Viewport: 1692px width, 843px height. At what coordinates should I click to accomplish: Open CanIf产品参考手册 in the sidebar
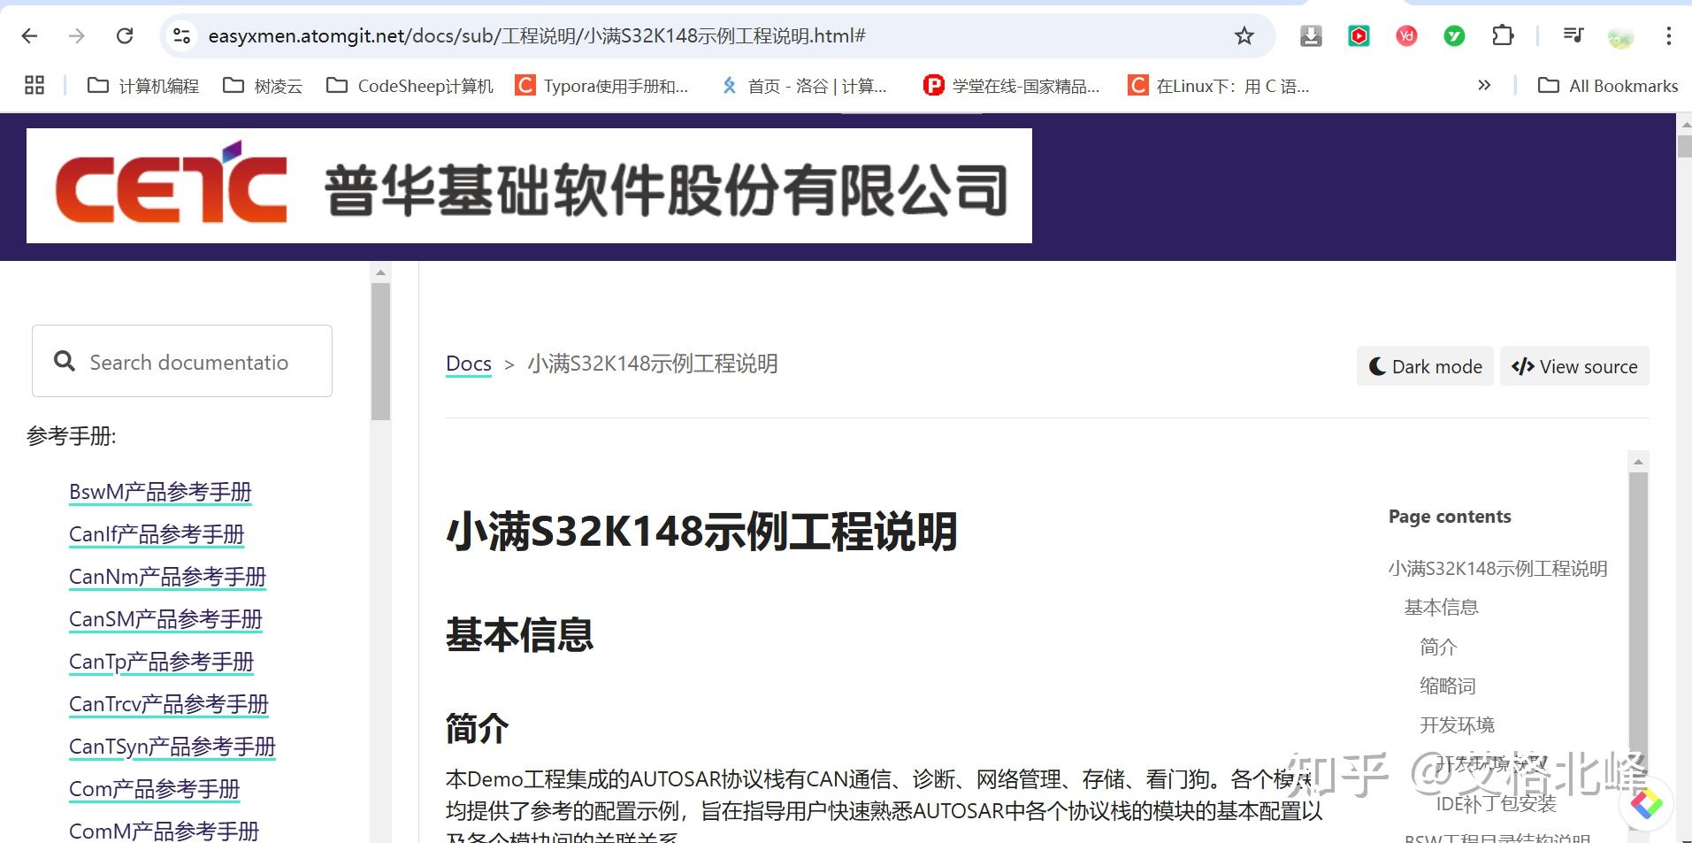[156, 534]
